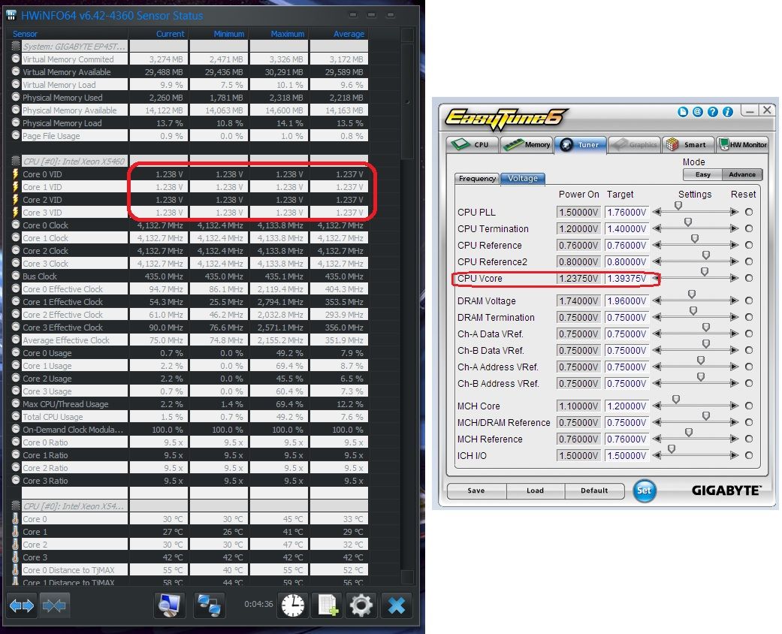782x634 pixels.
Task: Click the EasyTune6 help question icon
Action: coord(713,112)
